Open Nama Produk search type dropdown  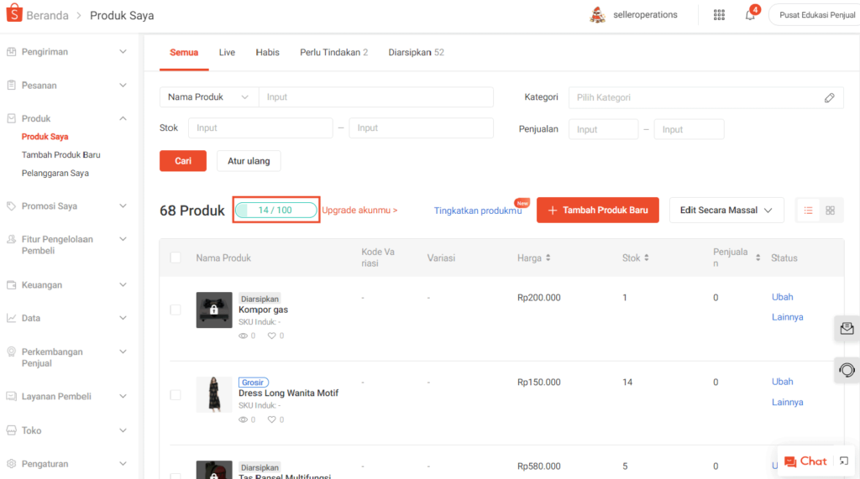tap(209, 97)
